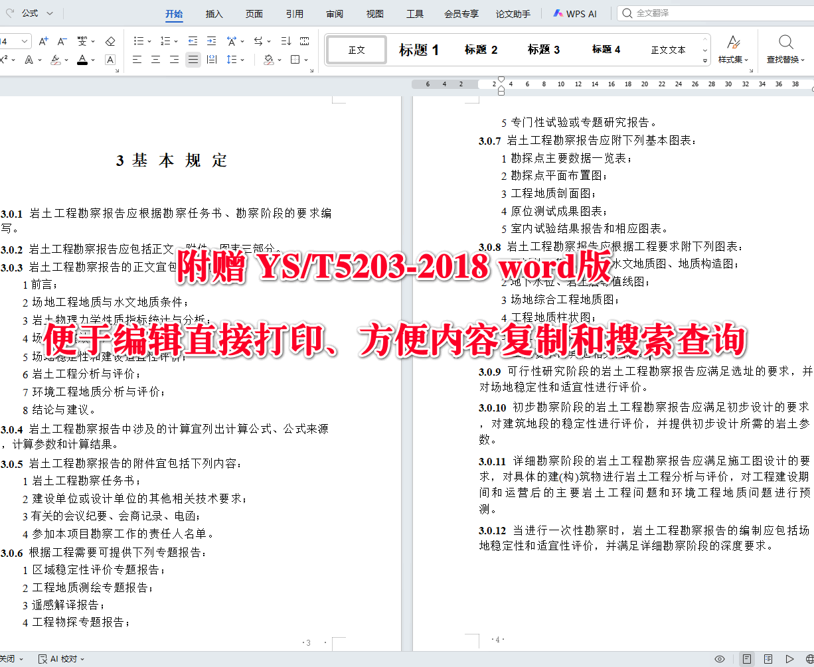Viewport: 814px width, 667px height.
Task: Click the text effects outlined A icon
Action: pos(29,60)
